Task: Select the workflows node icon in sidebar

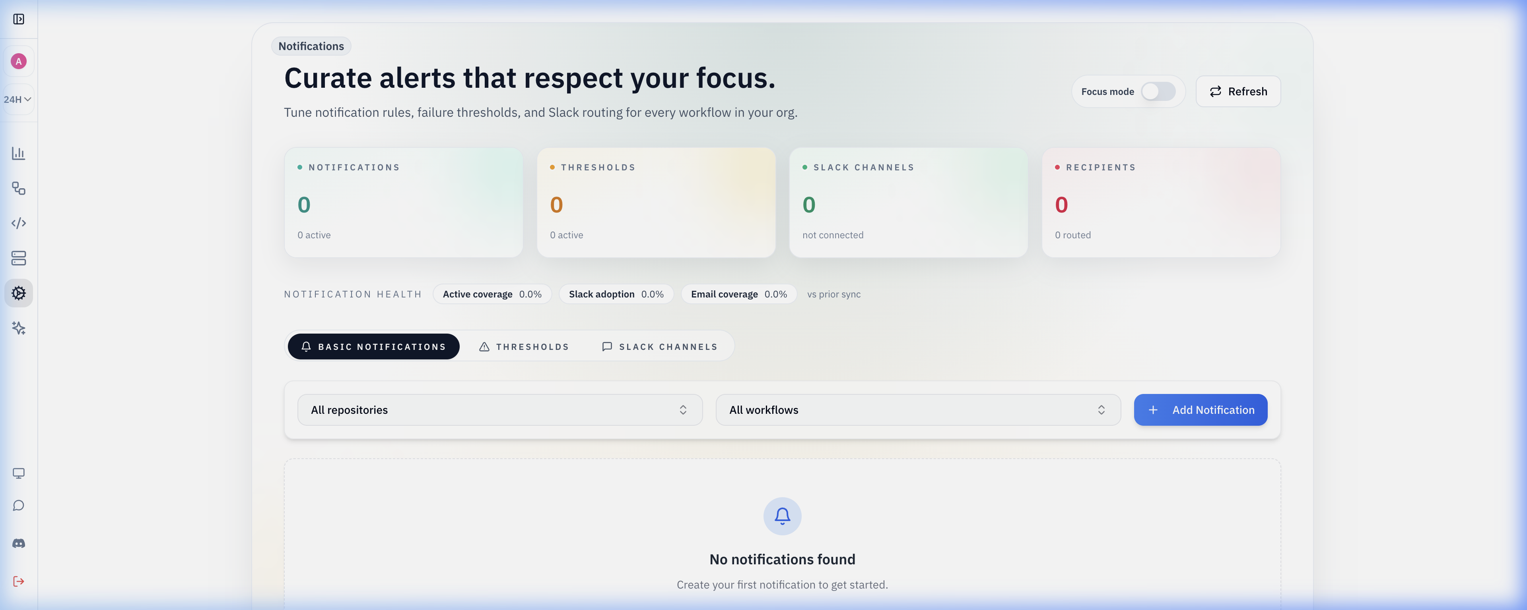Action: pos(18,188)
